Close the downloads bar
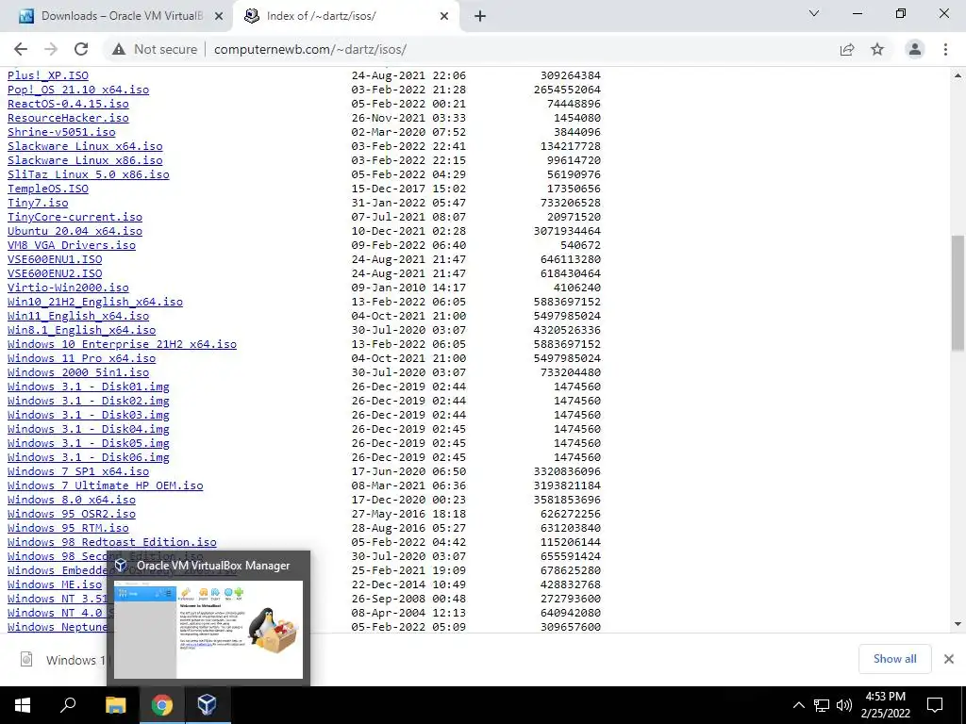966x724 pixels. coord(949,659)
